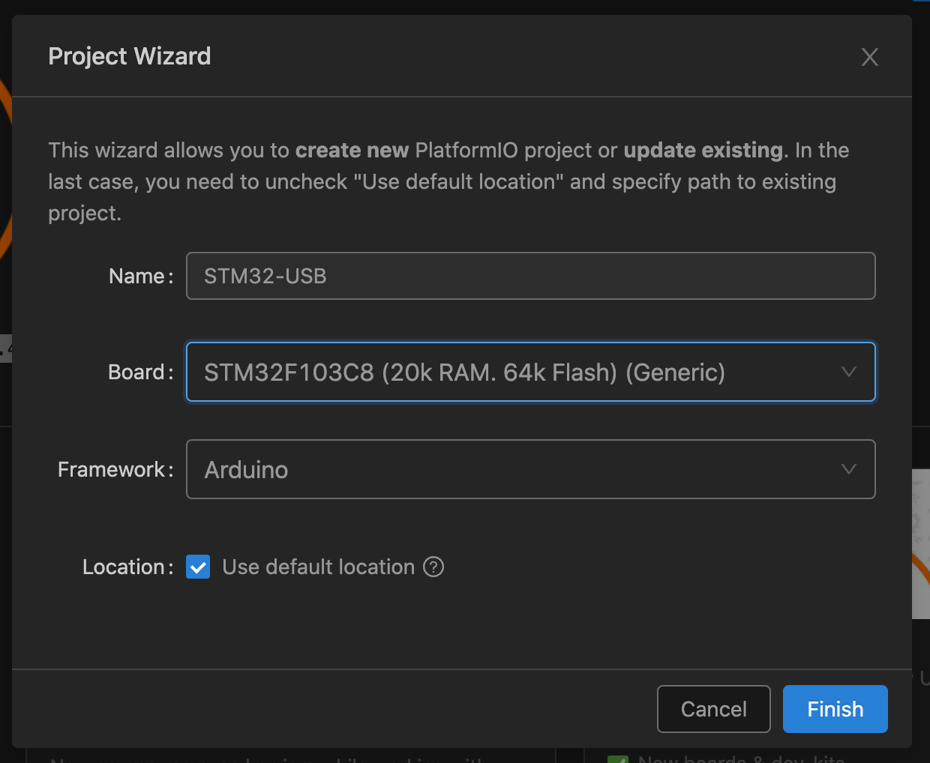
Task: Open the Framework dropdown showing Arduino
Action: coord(530,469)
